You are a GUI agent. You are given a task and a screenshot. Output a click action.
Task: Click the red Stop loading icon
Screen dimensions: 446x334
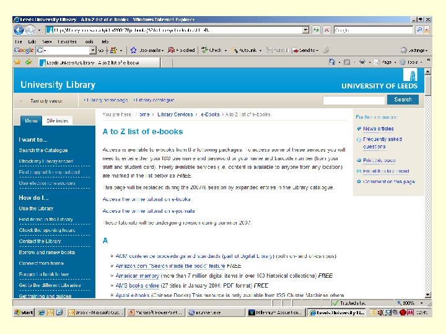[327, 30]
